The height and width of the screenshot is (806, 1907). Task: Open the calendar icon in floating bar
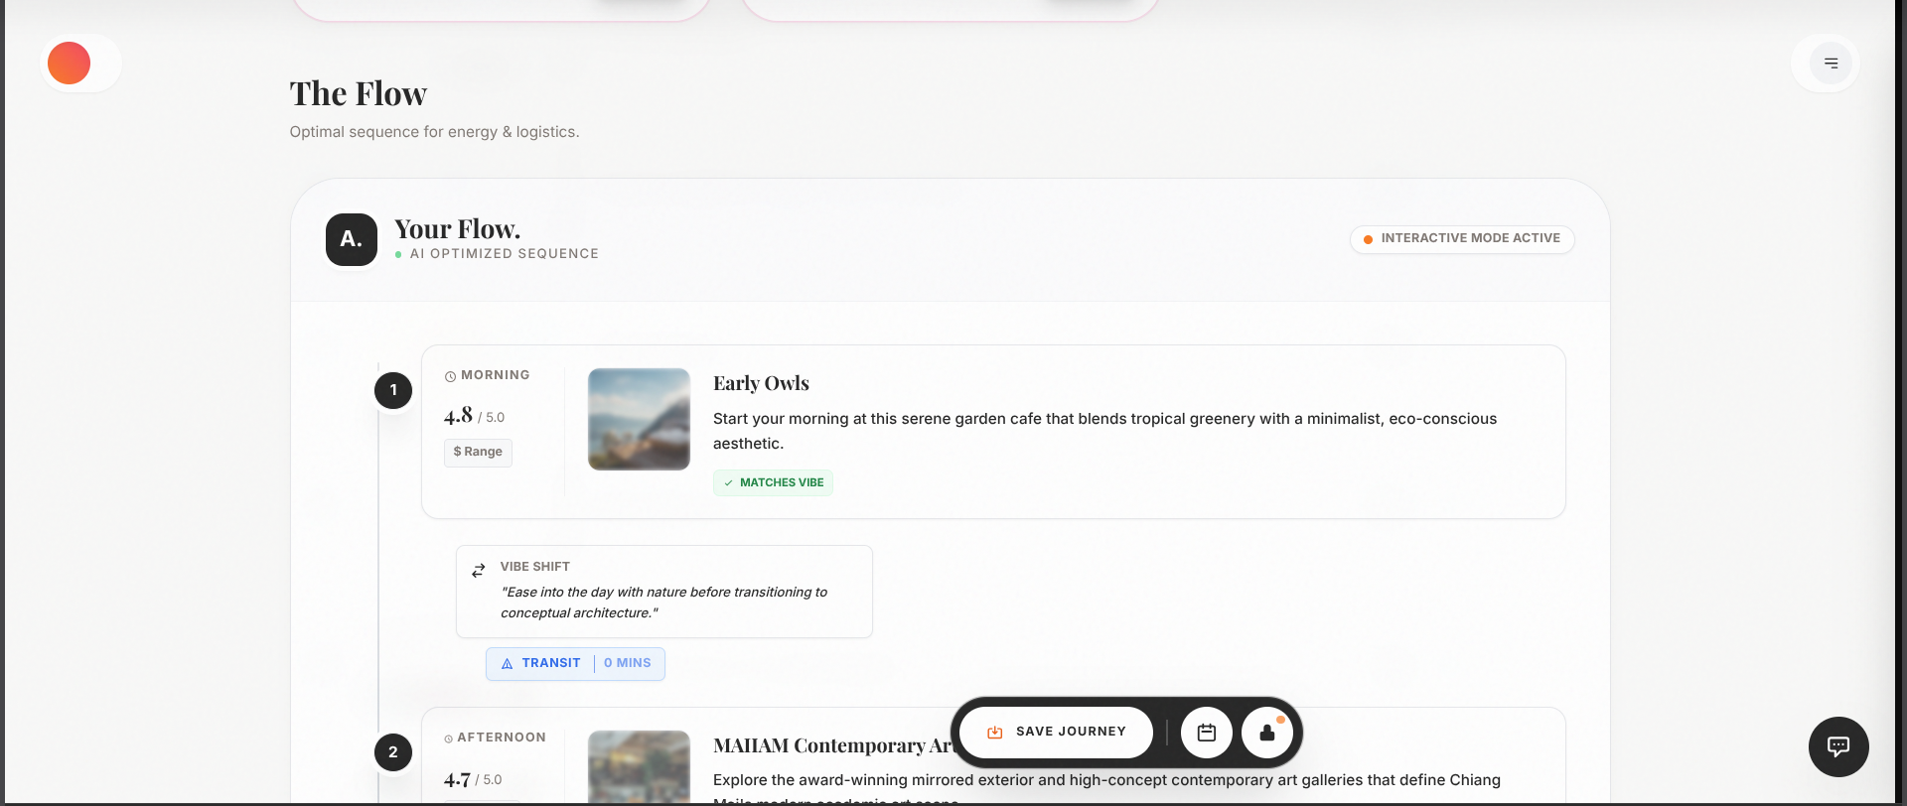1207,733
